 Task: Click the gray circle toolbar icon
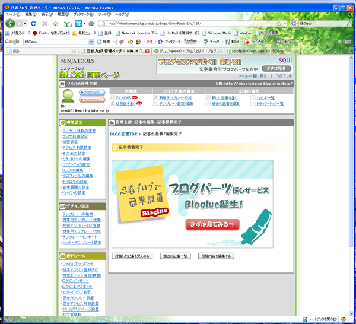tap(91, 23)
